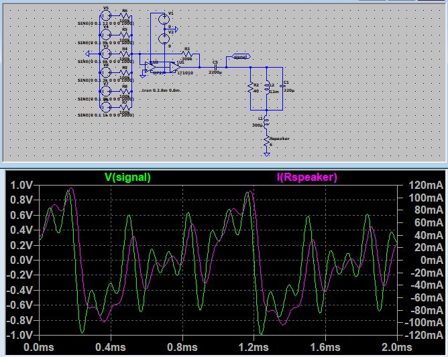448x357 pixels.
Task: Click the 1.0V left axis label
Action: (21, 186)
